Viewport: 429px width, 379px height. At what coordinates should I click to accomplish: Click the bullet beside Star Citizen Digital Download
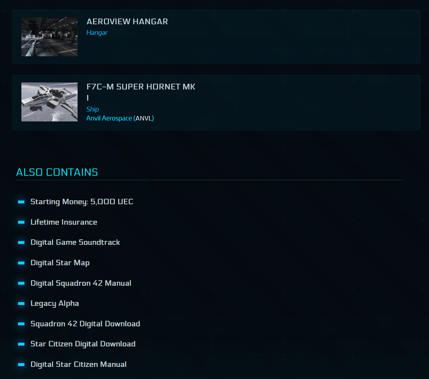21,344
